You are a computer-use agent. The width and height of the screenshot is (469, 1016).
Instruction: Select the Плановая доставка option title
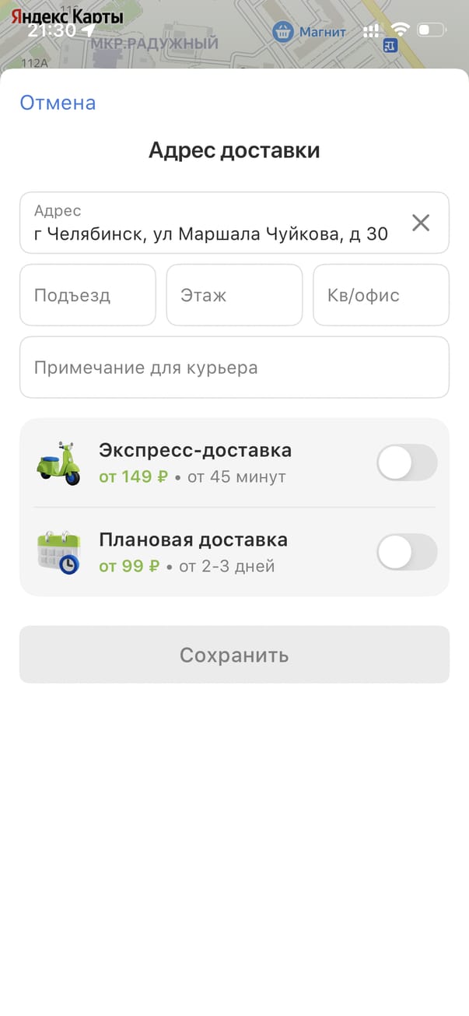(193, 540)
